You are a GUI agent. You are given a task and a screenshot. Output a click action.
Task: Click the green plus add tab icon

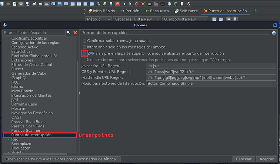click(255, 11)
